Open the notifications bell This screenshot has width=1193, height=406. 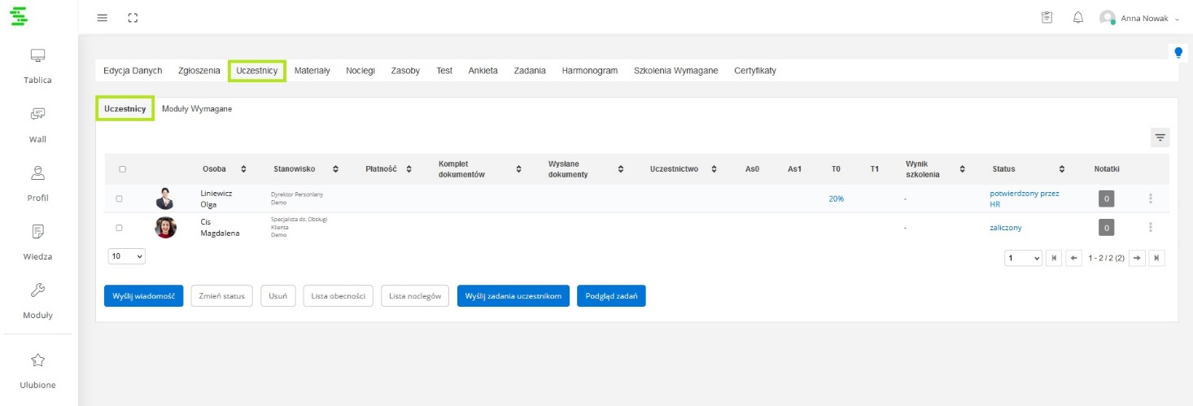(1077, 17)
